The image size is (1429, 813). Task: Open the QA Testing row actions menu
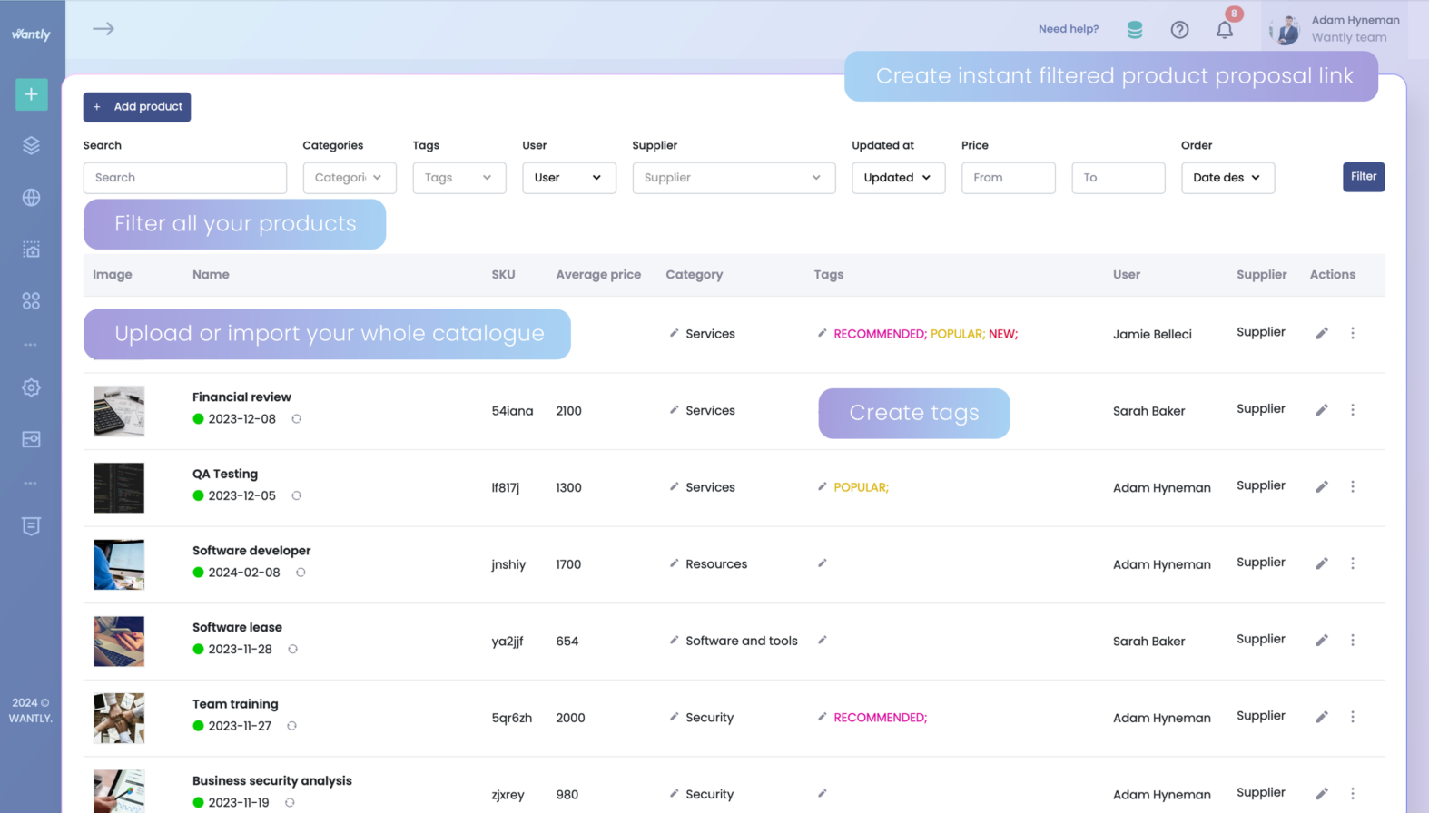[x=1353, y=487]
